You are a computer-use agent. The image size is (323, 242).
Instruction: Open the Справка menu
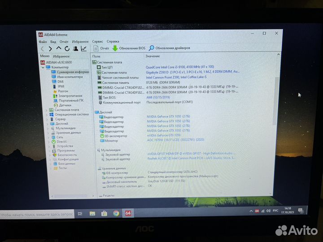click(x=113, y=41)
